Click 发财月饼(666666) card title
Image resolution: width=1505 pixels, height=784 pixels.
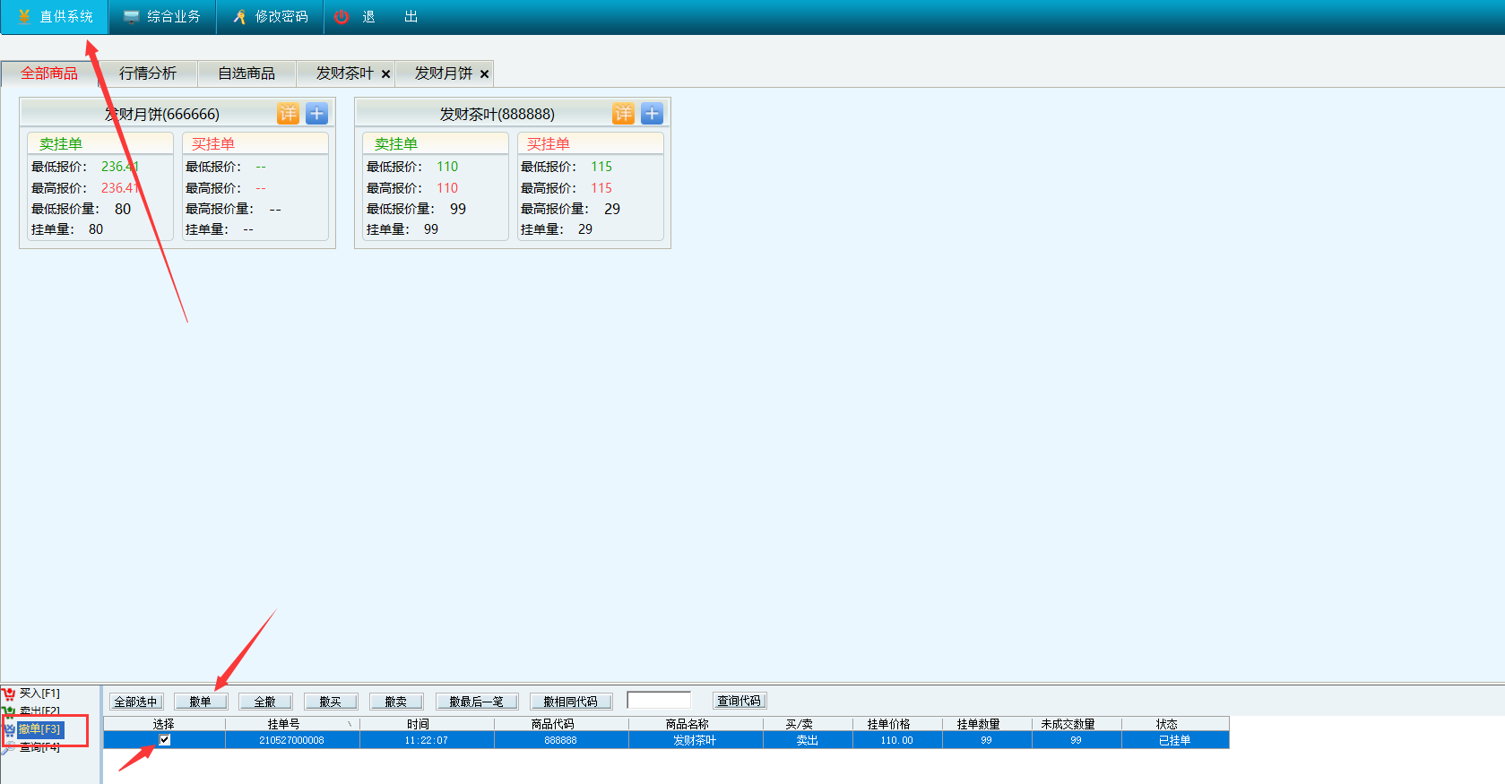pos(162,114)
